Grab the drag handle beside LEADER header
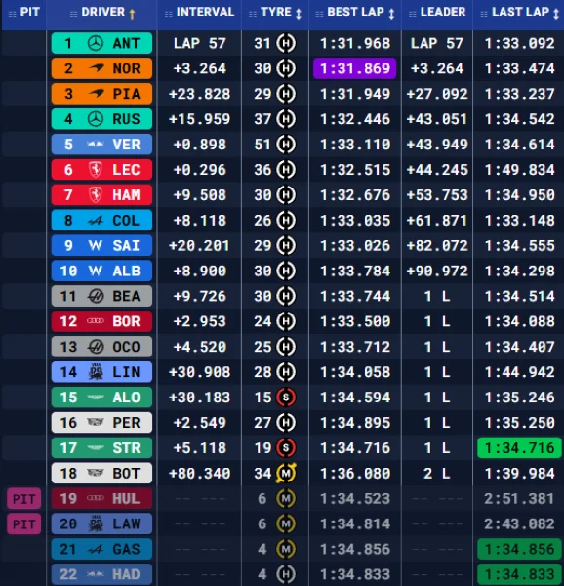This screenshot has width=564, height=586. pos(413,14)
